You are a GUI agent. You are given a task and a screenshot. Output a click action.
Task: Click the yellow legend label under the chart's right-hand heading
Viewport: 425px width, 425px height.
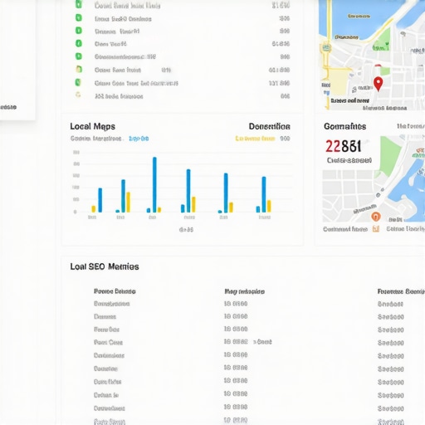[255, 139]
